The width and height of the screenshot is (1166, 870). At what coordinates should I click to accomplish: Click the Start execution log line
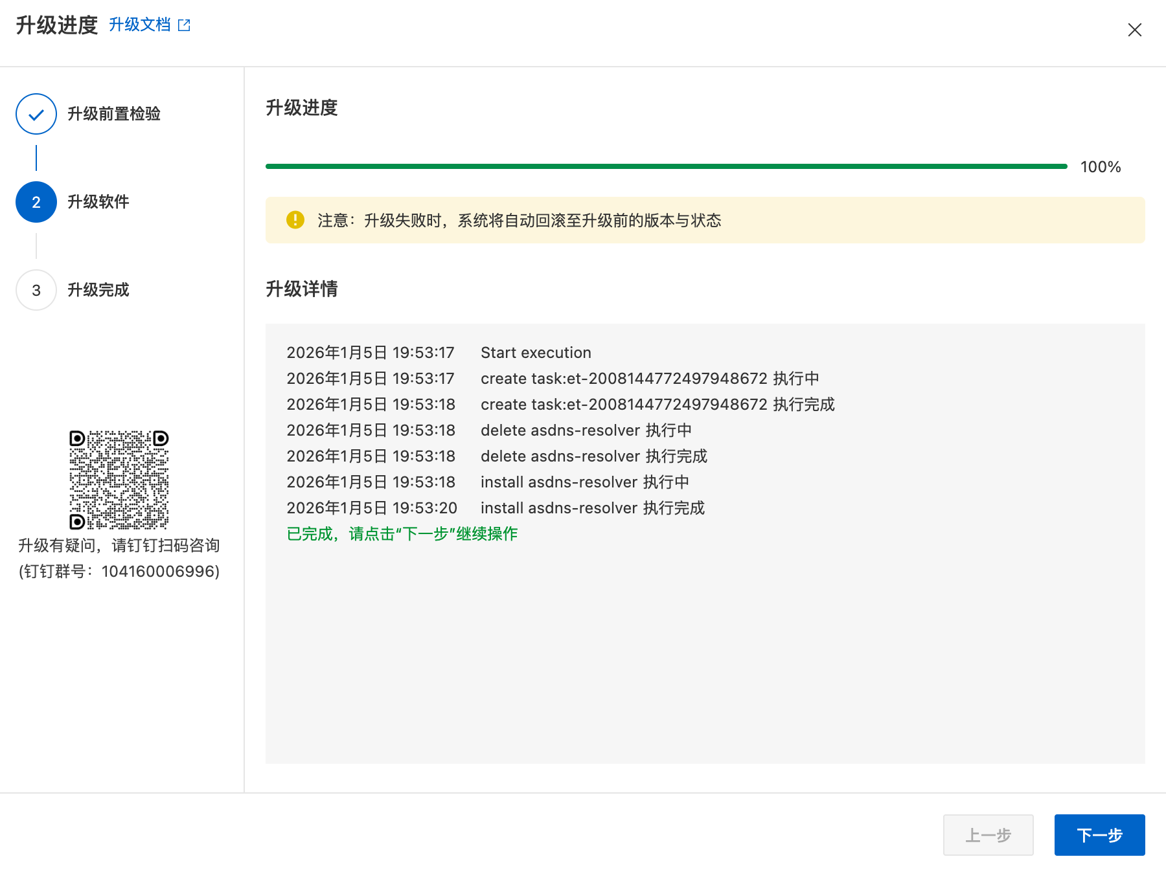[x=536, y=353]
